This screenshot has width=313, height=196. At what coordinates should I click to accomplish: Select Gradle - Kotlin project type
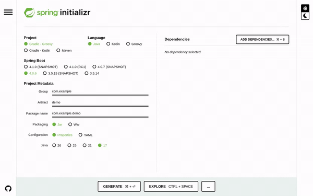pyautogui.click(x=37, y=51)
